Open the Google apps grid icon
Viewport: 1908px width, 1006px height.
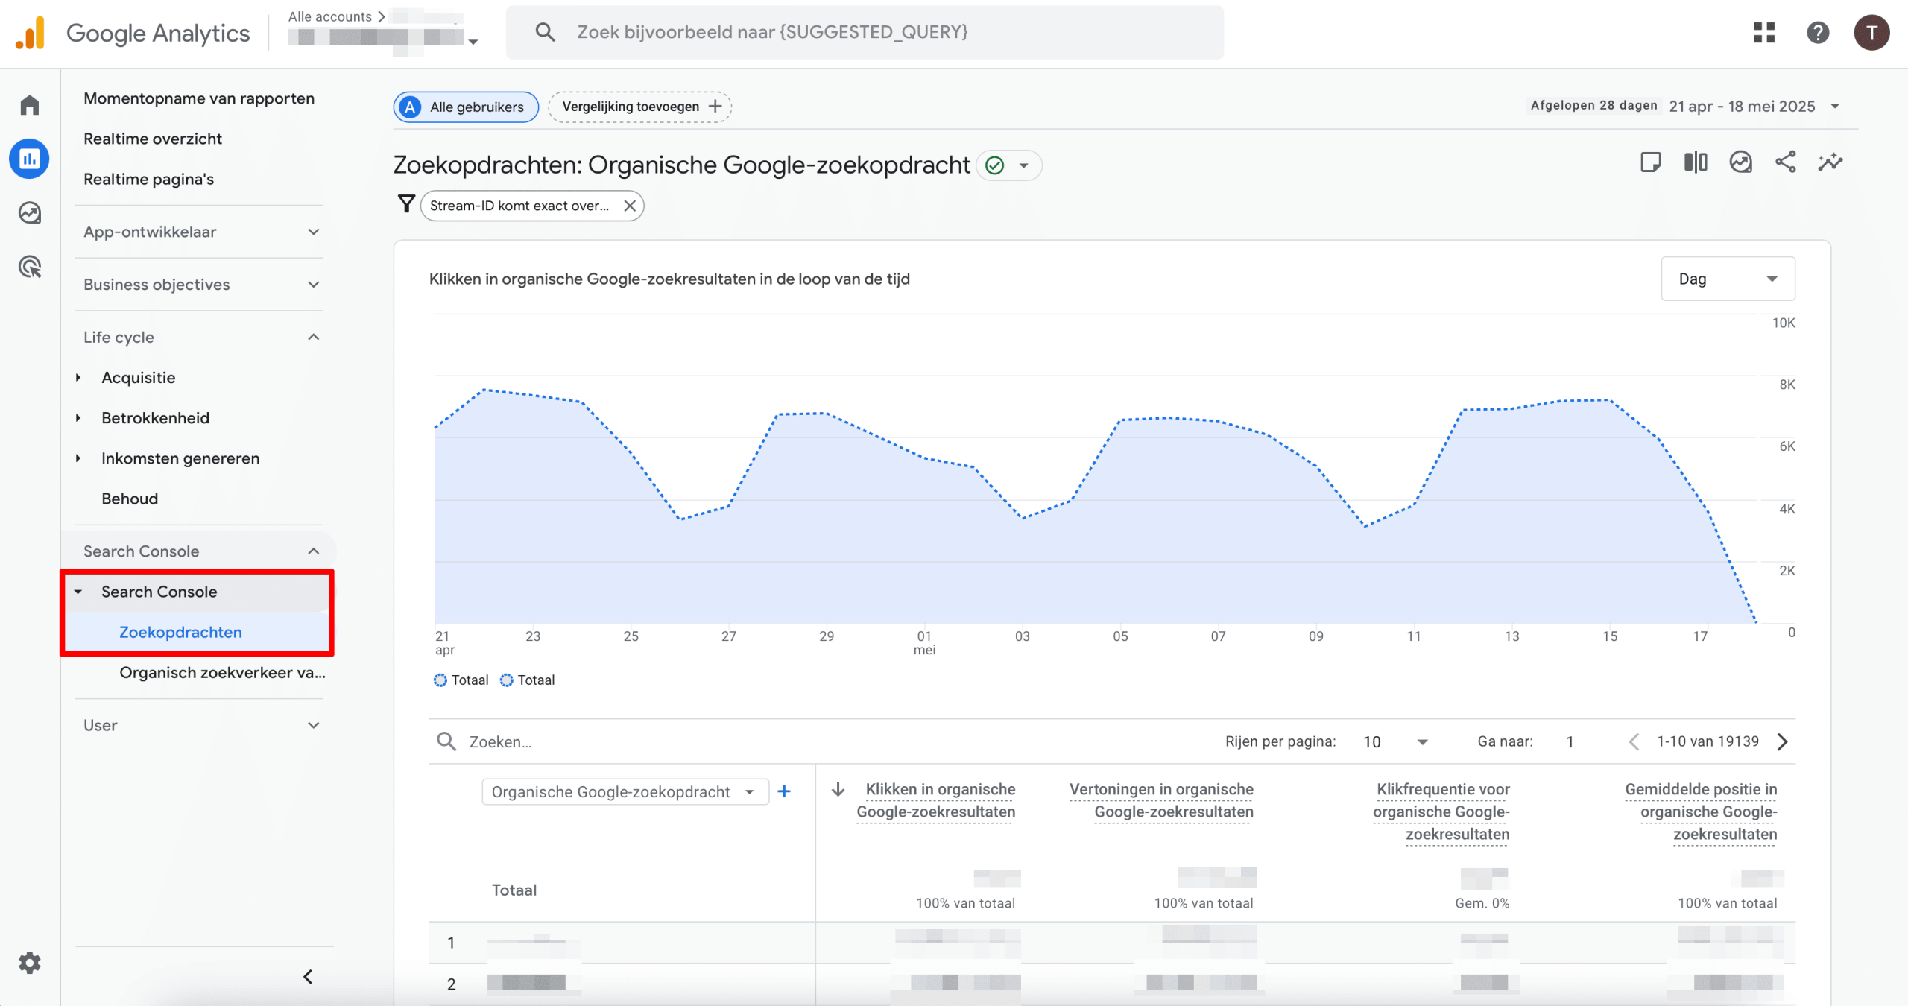[x=1764, y=33]
